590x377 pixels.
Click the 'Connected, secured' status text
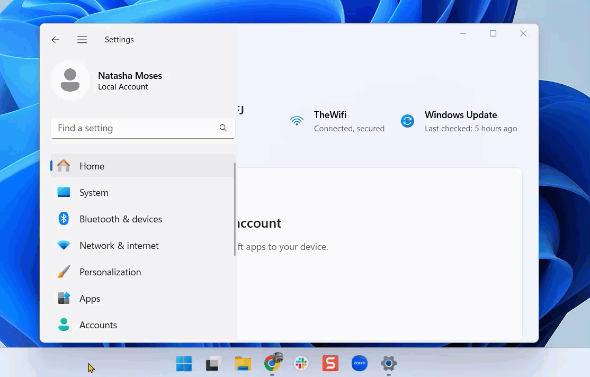pos(349,128)
